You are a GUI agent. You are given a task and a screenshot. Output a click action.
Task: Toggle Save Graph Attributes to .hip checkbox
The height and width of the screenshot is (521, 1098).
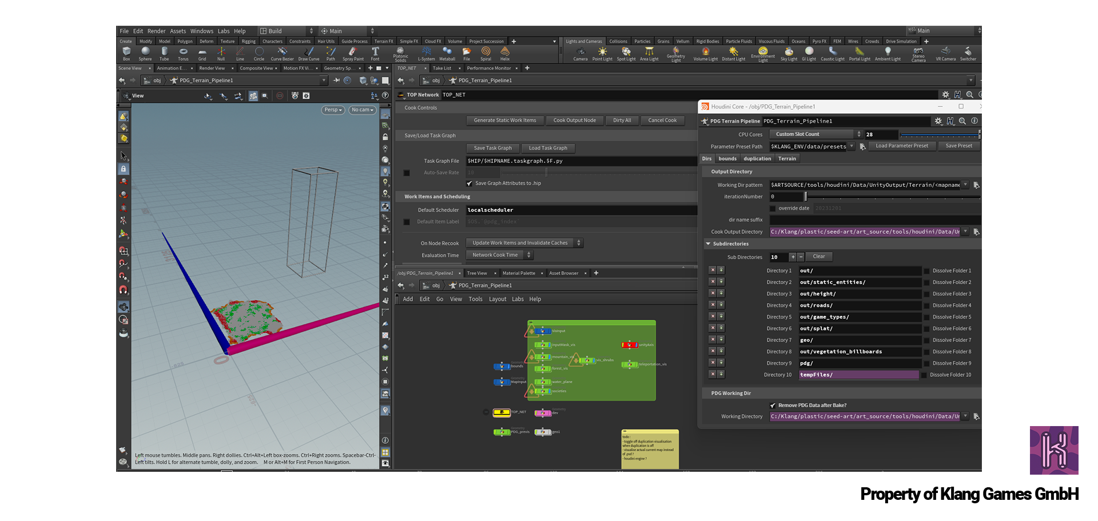(x=470, y=184)
